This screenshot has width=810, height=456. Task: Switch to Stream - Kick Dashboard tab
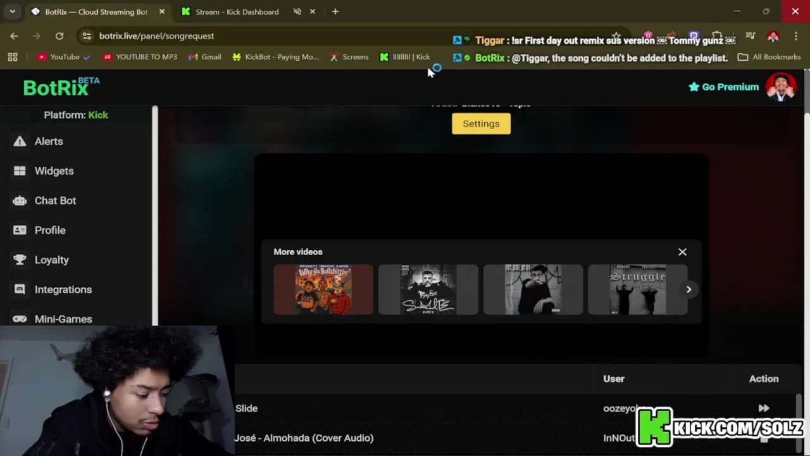[237, 11]
